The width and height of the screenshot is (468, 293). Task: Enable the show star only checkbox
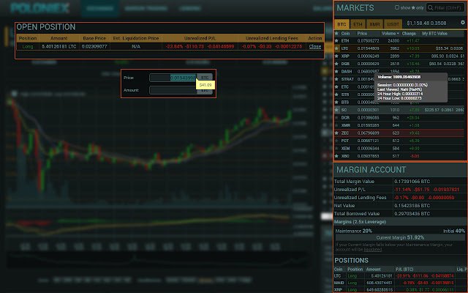[x=397, y=7]
